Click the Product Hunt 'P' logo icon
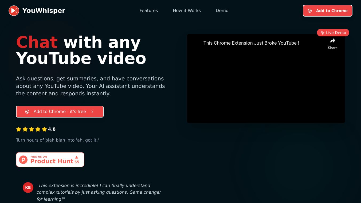This screenshot has width=361, height=203. [x=23, y=160]
